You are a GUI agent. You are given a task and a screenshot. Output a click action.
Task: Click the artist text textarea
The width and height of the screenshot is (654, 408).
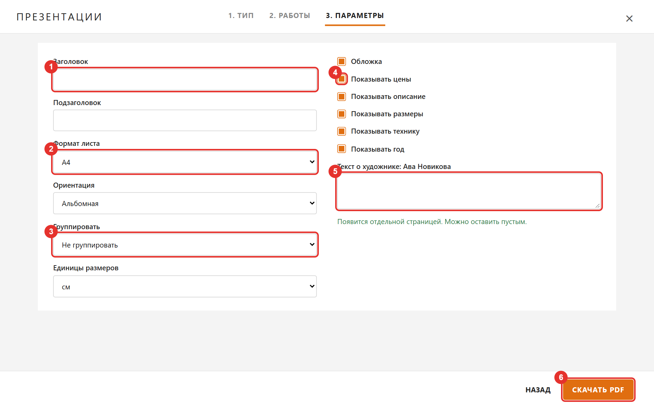[x=469, y=191]
